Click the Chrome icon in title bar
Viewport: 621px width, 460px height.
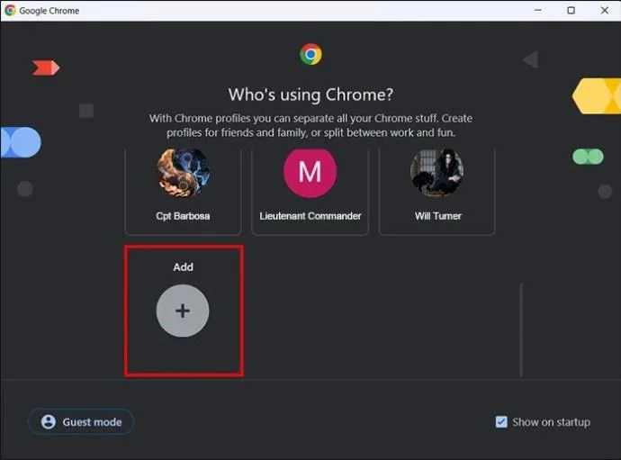(10, 10)
